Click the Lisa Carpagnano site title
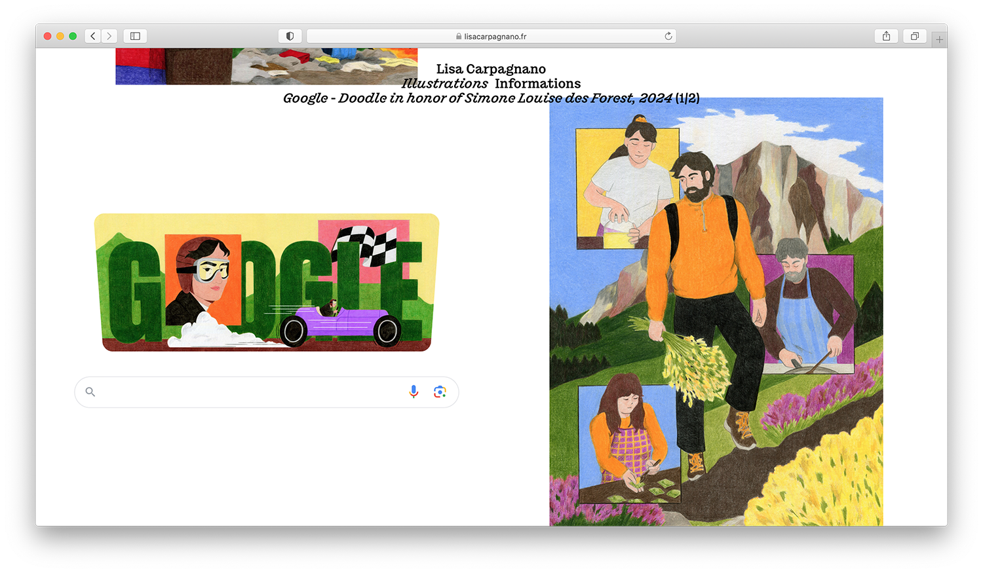The height and width of the screenshot is (573, 983). (x=491, y=69)
